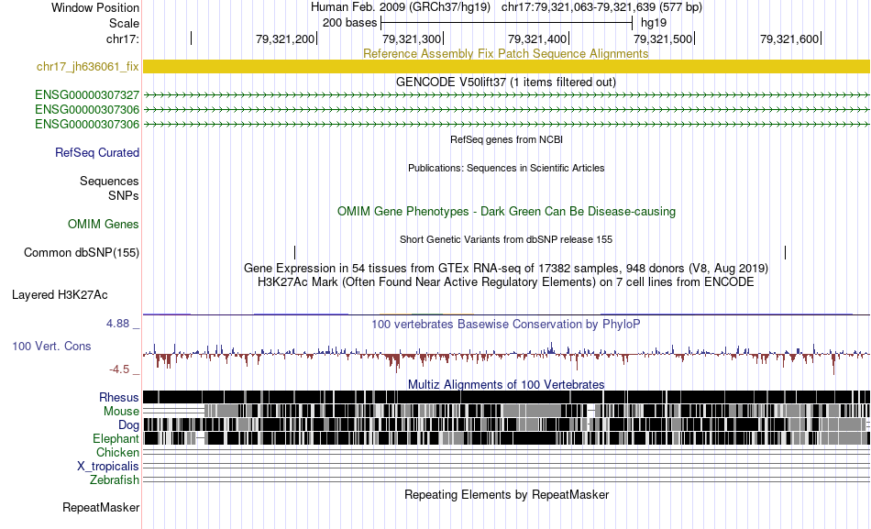This screenshot has height=529, width=871.
Task: Open H3K27Ac Mark ENCODE track title
Action: (506, 281)
